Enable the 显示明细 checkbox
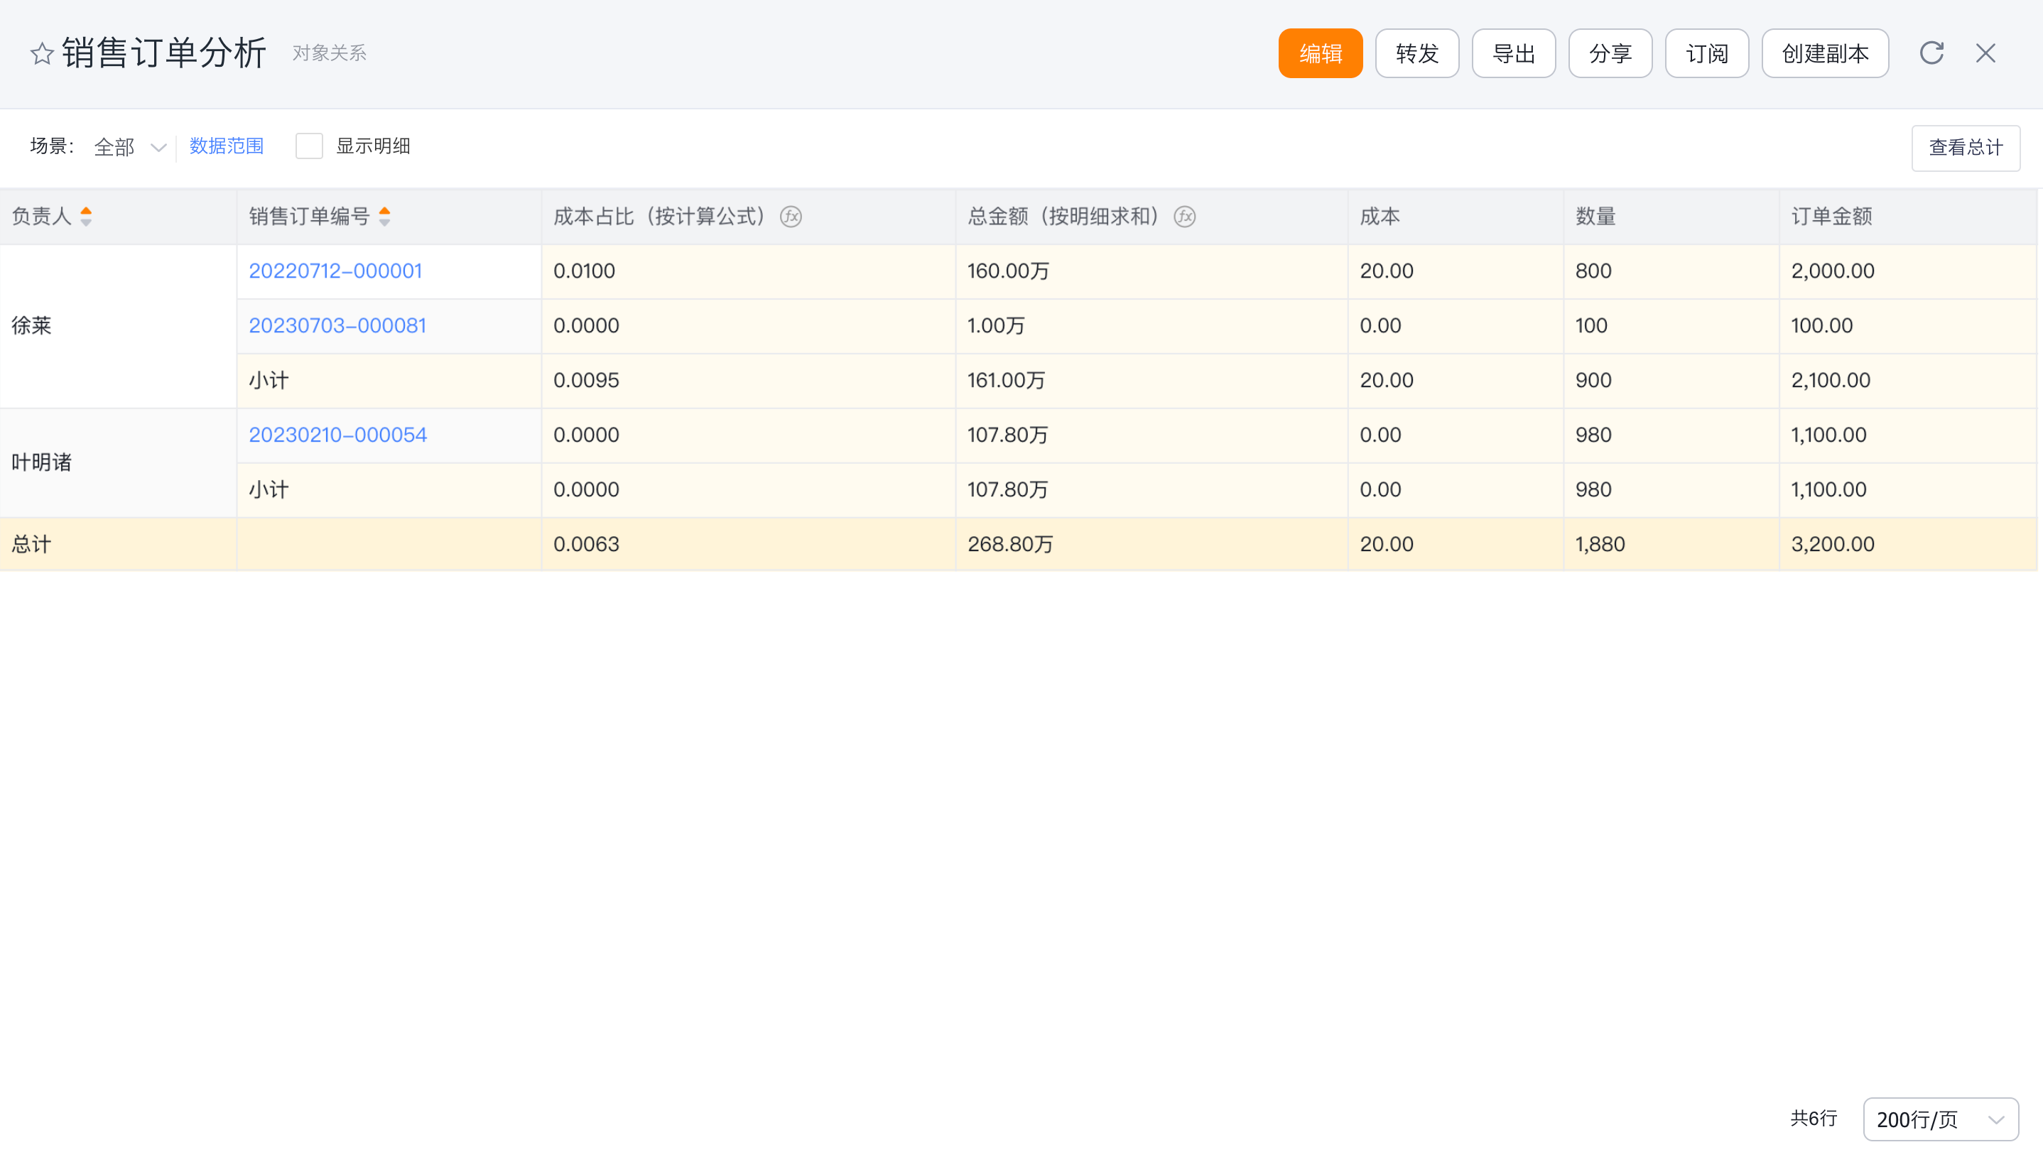This screenshot has height=1152, width=2043. pyautogui.click(x=309, y=146)
